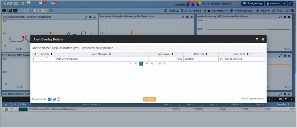The height and width of the screenshot is (128, 297).
Task: Select the monitor icon tab in header
Action: 52,2
